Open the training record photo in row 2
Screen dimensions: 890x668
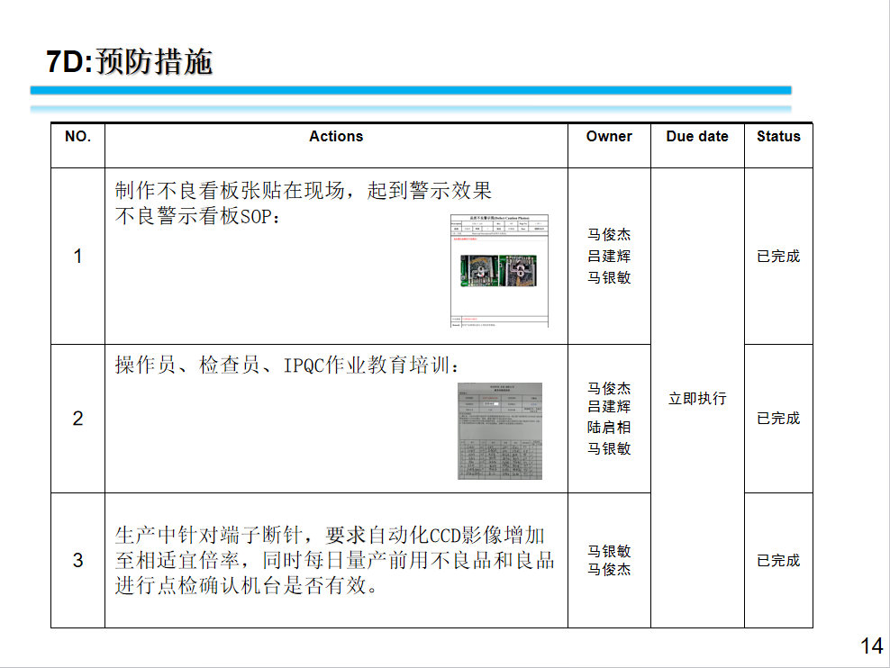pyautogui.click(x=500, y=430)
